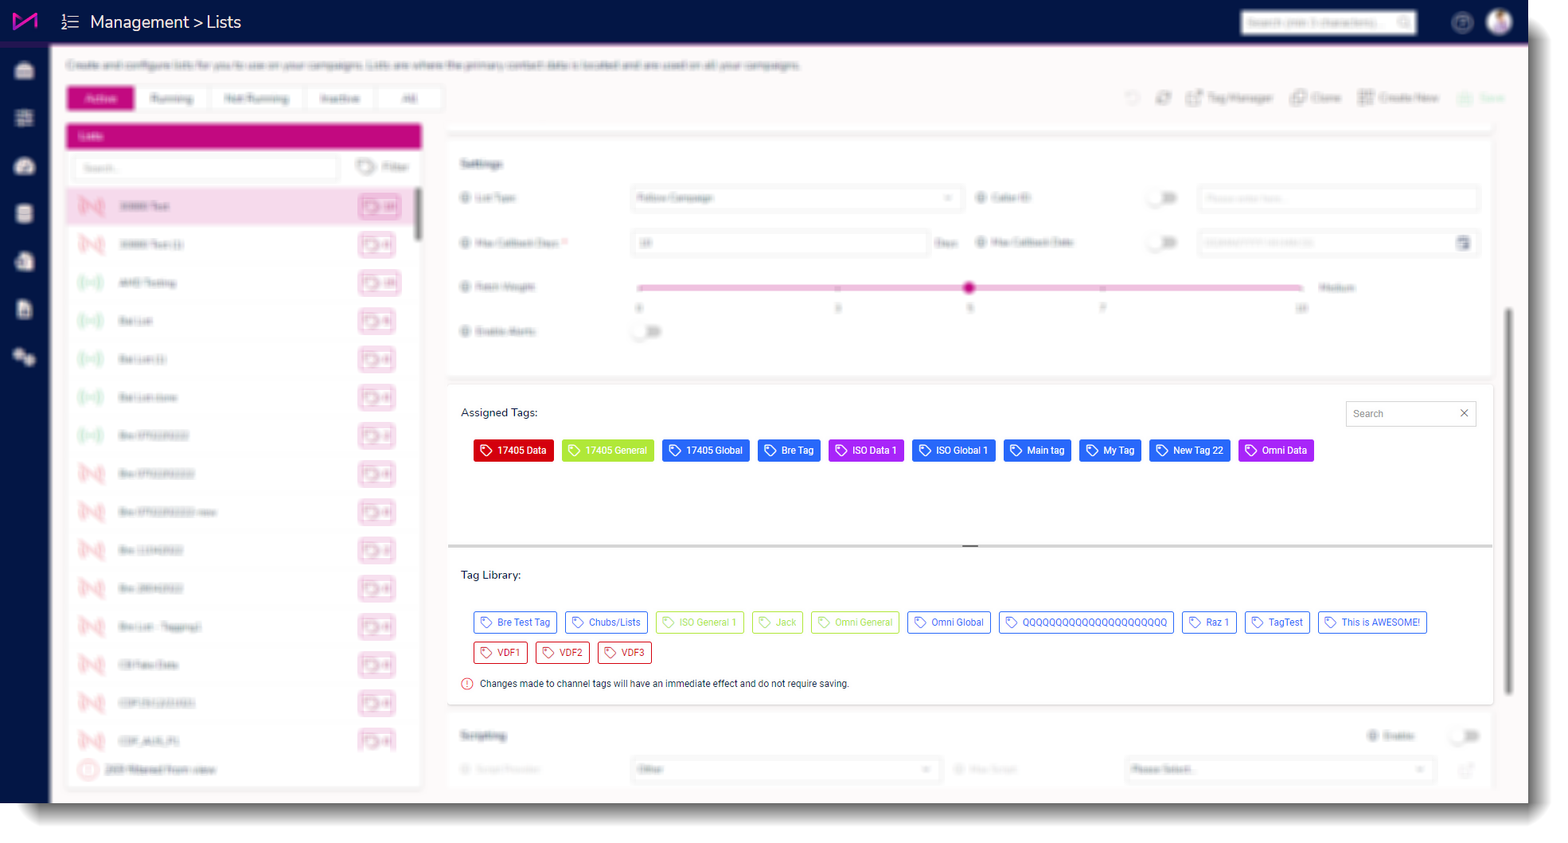Add the Bre Test Tag from library

pyautogui.click(x=515, y=622)
